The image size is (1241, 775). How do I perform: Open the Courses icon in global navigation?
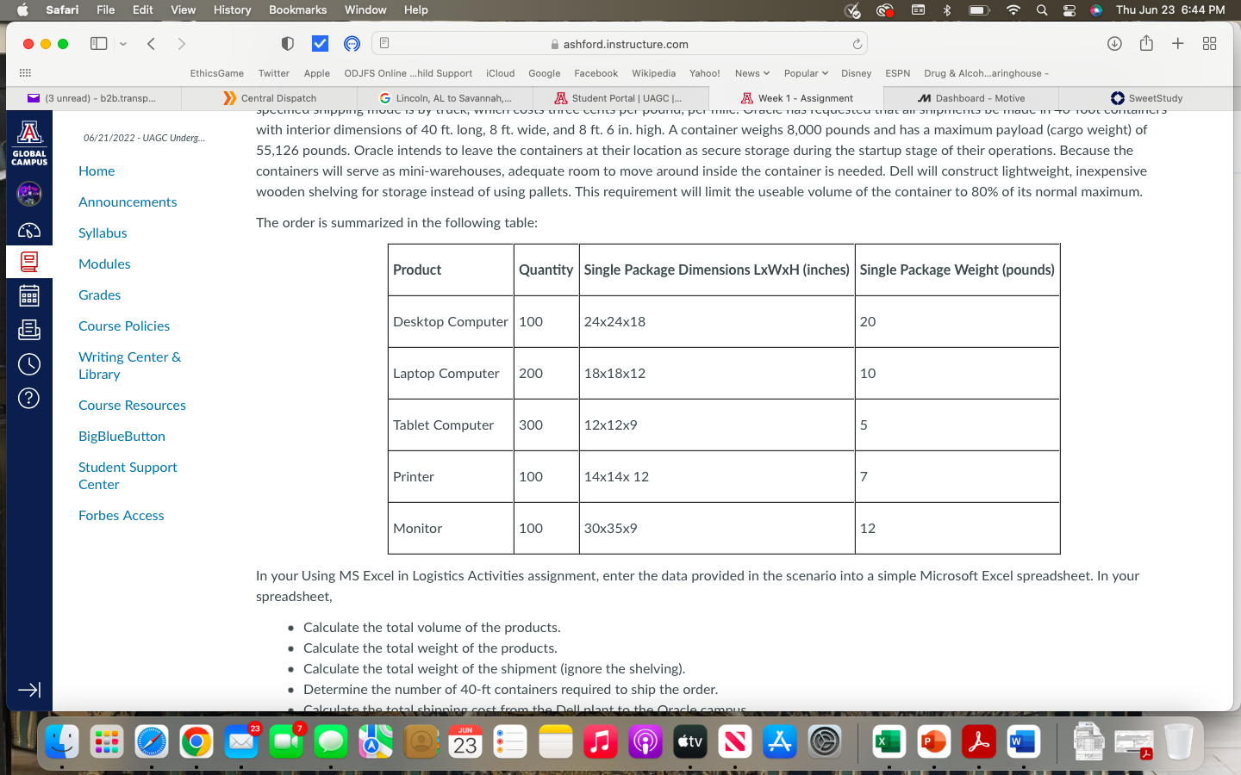tap(29, 262)
